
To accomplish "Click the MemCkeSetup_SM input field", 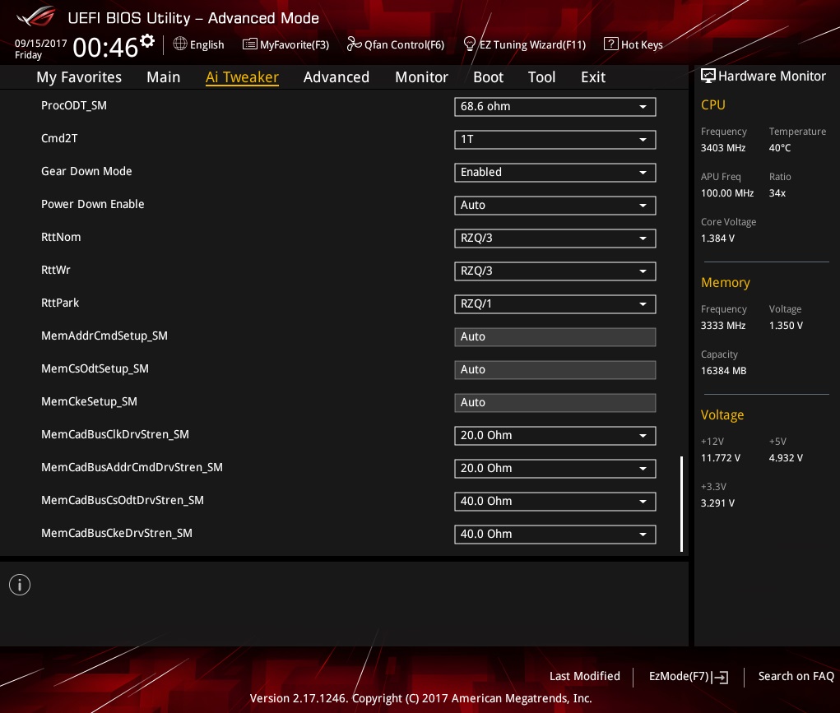I will (x=555, y=403).
